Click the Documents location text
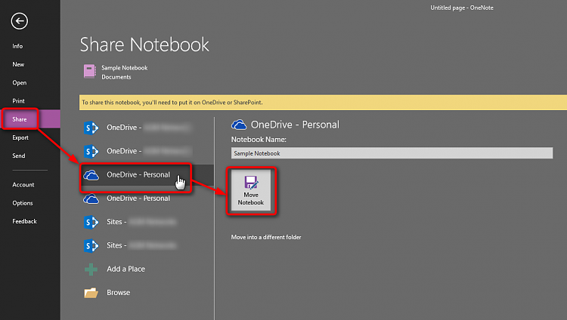The width and height of the screenshot is (567, 320). click(116, 77)
